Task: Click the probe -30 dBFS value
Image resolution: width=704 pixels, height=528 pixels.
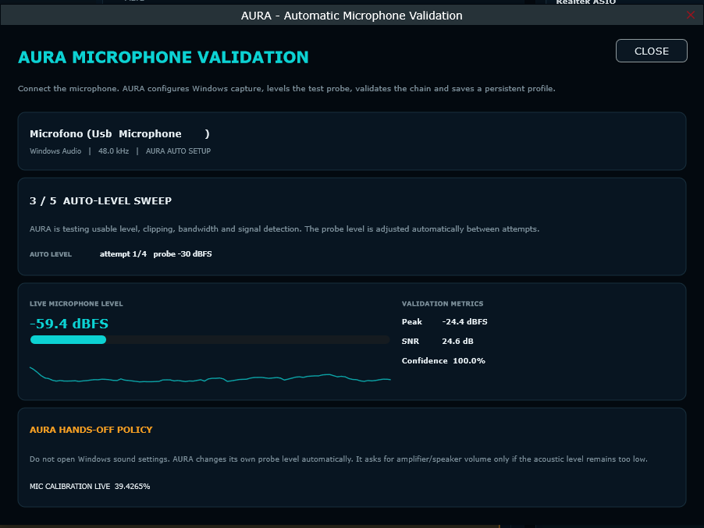Action: (183, 254)
